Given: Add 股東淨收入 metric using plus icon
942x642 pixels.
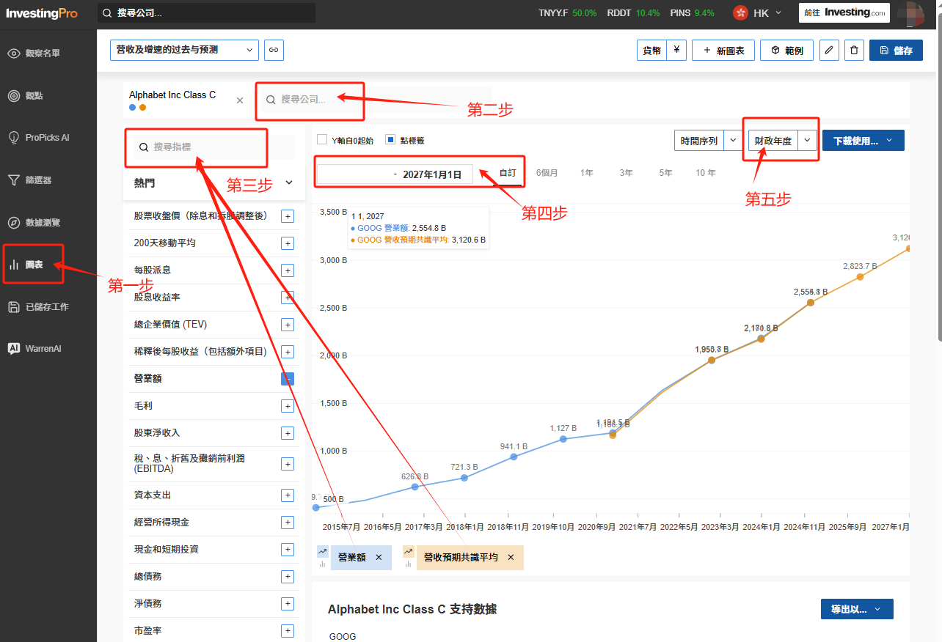Looking at the screenshot, I should click(288, 433).
